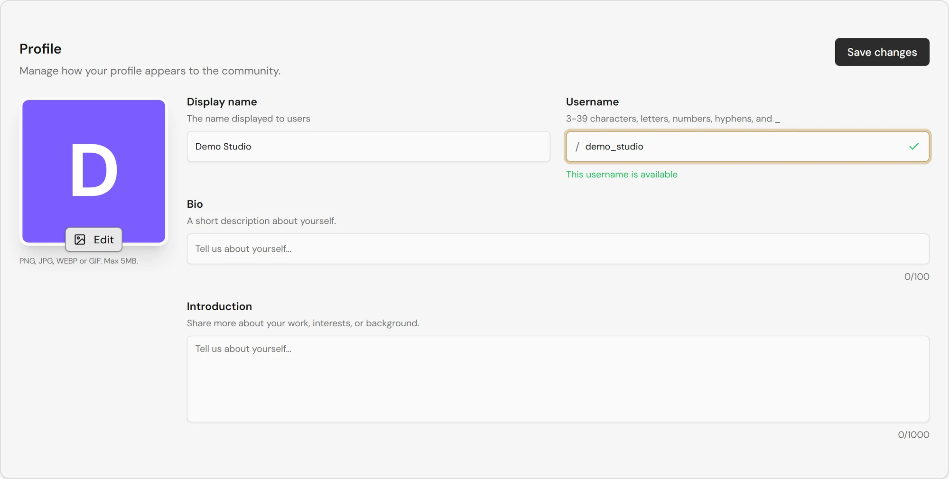Viewport: 949px width, 479px height.
Task: Click the purple D avatar thumbnail
Action: coord(94,171)
